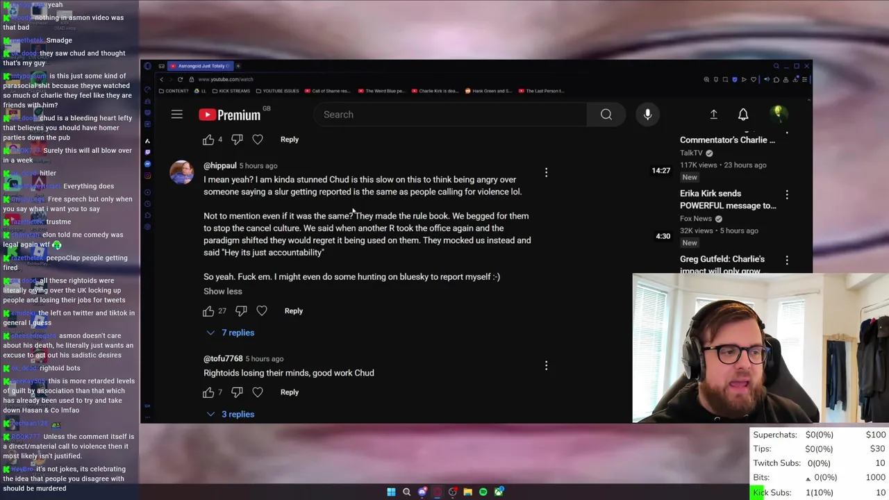The image size is (889, 500).
Task: Open options for Erika Kirk video
Action: click(x=787, y=195)
